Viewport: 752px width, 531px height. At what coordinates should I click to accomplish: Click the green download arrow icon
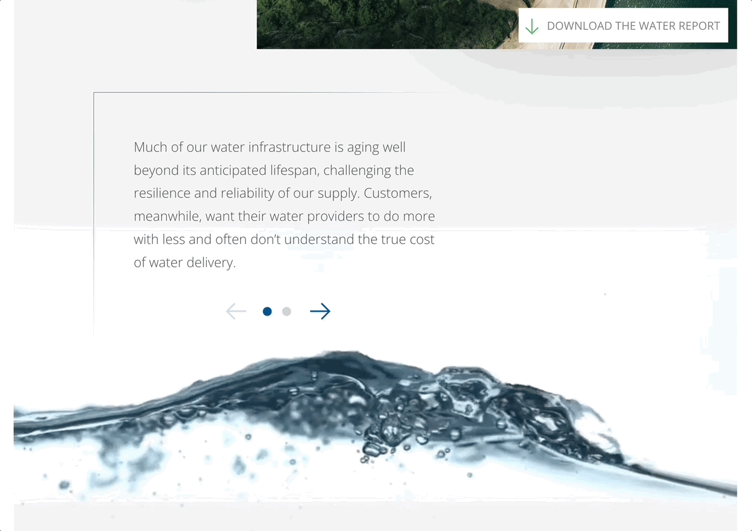point(532,27)
